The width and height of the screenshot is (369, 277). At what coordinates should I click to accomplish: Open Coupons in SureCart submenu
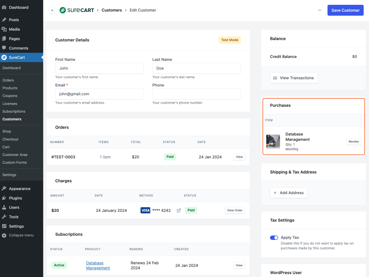pos(10,96)
